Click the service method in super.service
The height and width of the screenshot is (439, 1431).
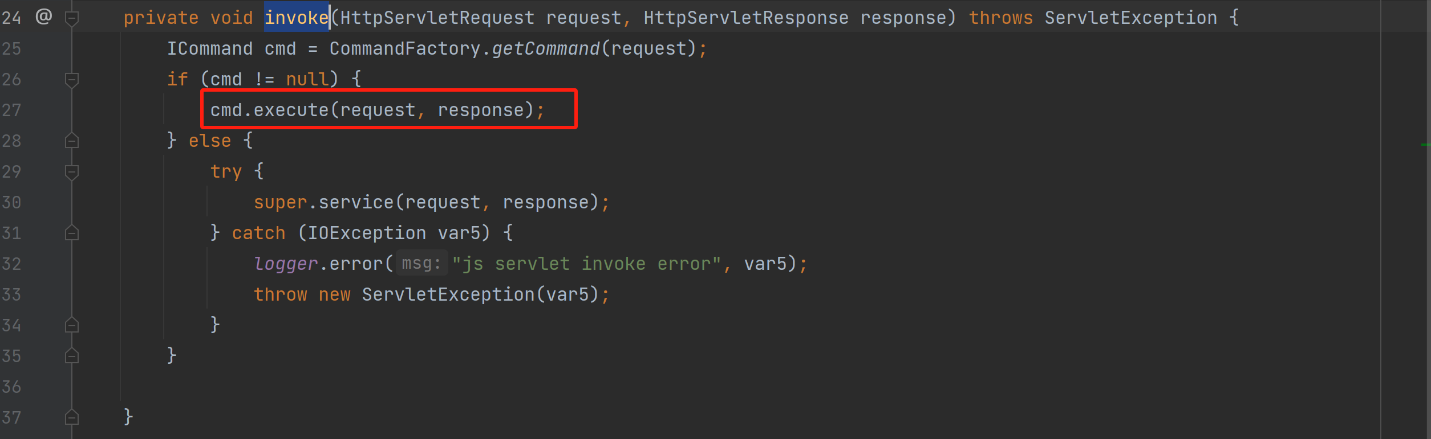[356, 203]
